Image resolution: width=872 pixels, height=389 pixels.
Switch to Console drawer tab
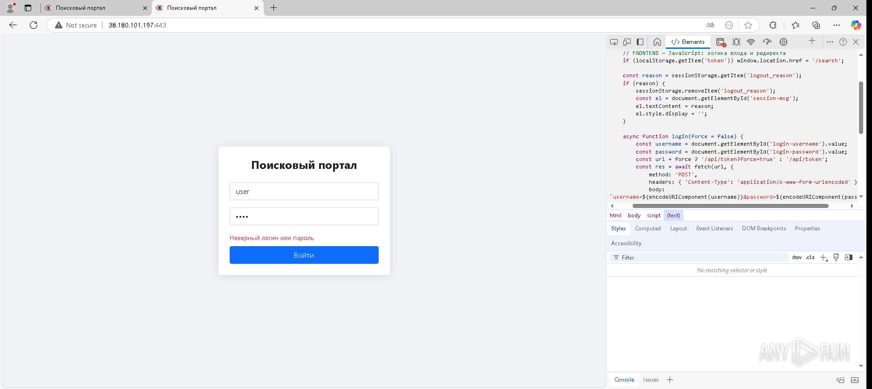click(624, 380)
